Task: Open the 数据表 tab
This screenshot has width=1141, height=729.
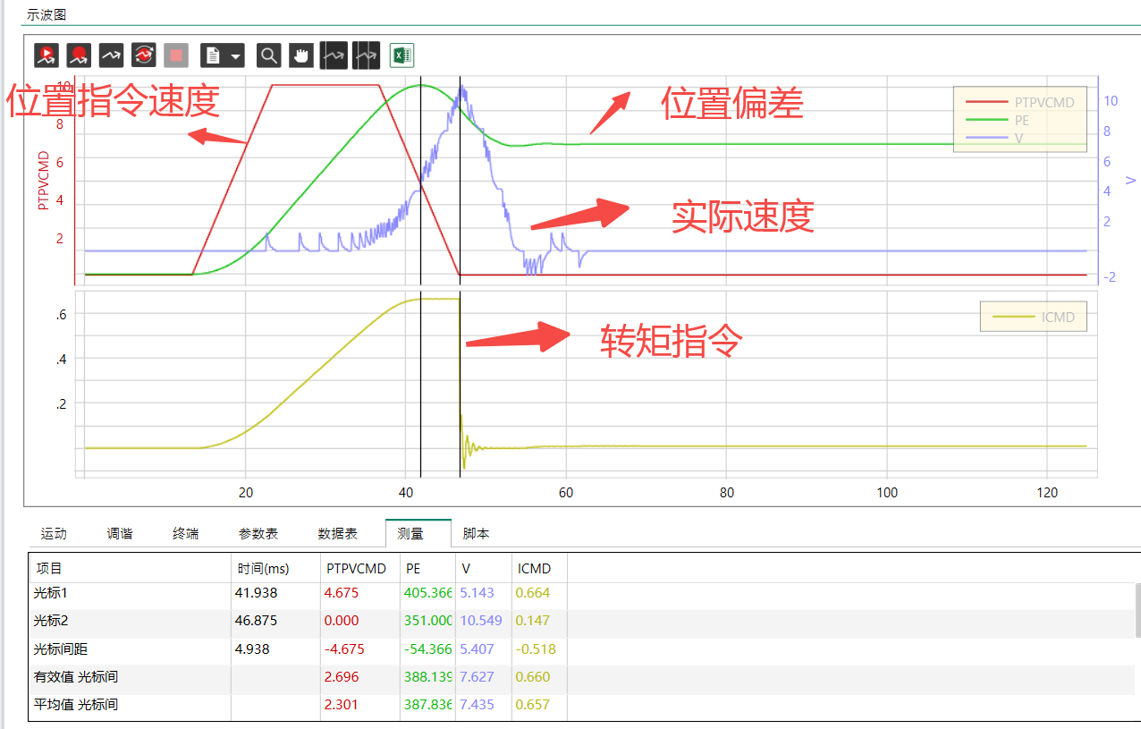Action: pyautogui.click(x=338, y=534)
